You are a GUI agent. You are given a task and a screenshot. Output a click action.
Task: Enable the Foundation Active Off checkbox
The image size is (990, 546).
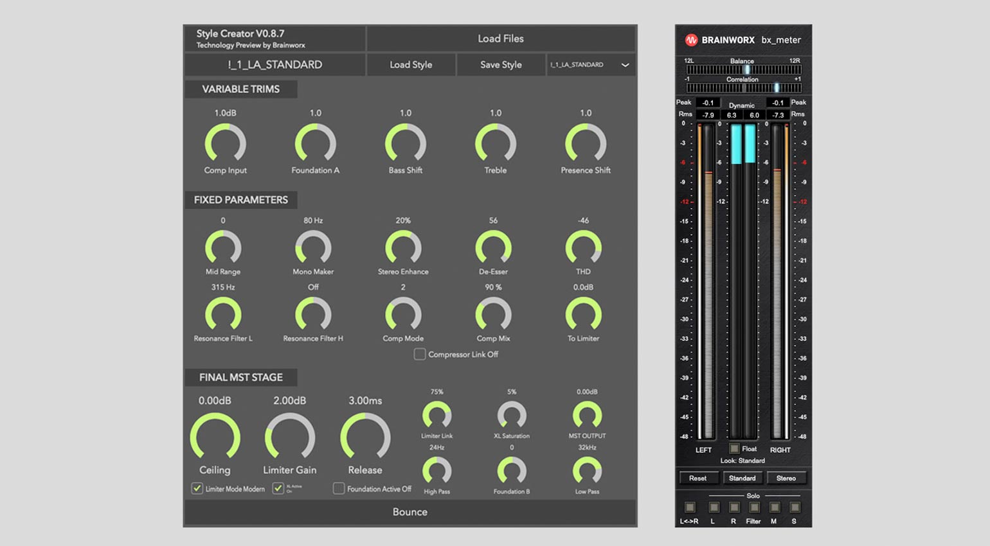click(339, 488)
